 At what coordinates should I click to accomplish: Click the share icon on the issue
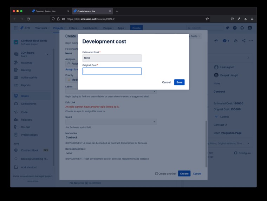pos(244,41)
